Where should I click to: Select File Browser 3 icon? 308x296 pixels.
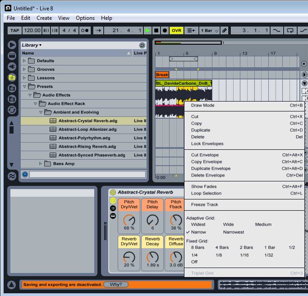pos(12,99)
